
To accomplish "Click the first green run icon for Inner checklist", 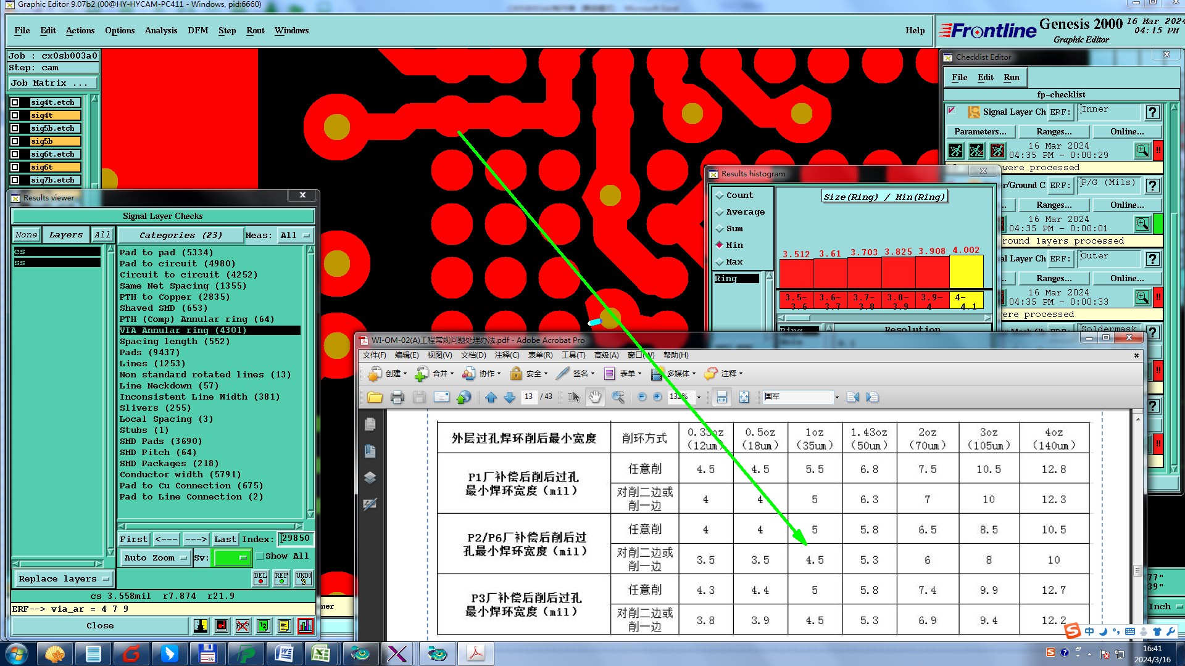I will 955,150.
